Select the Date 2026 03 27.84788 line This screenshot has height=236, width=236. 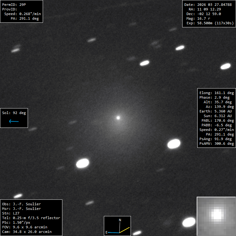pyautogui.click(x=208, y=5)
